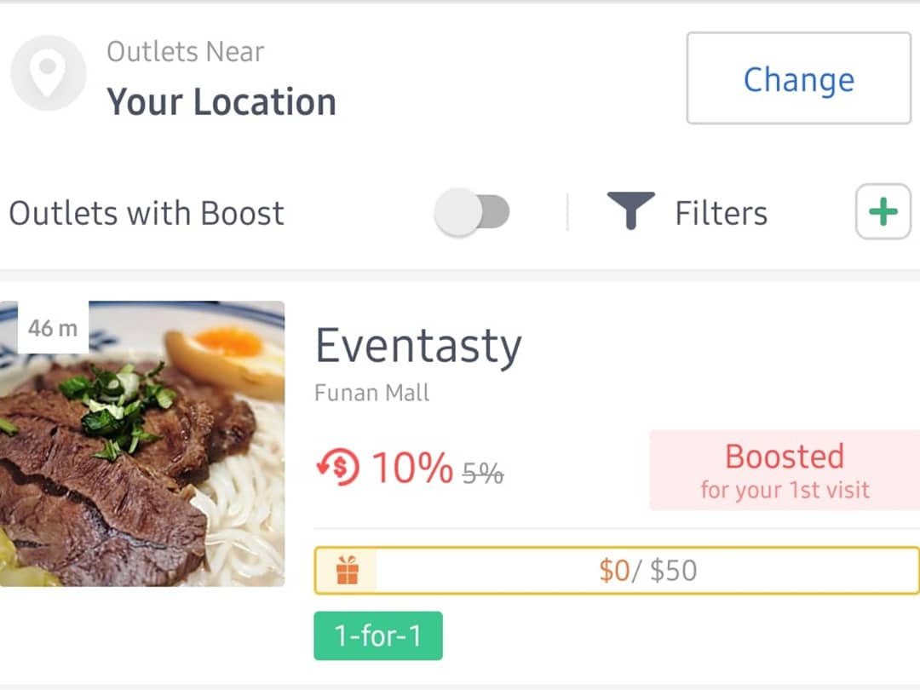
Task: Tap the location pin icon
Action: [49, 73]
